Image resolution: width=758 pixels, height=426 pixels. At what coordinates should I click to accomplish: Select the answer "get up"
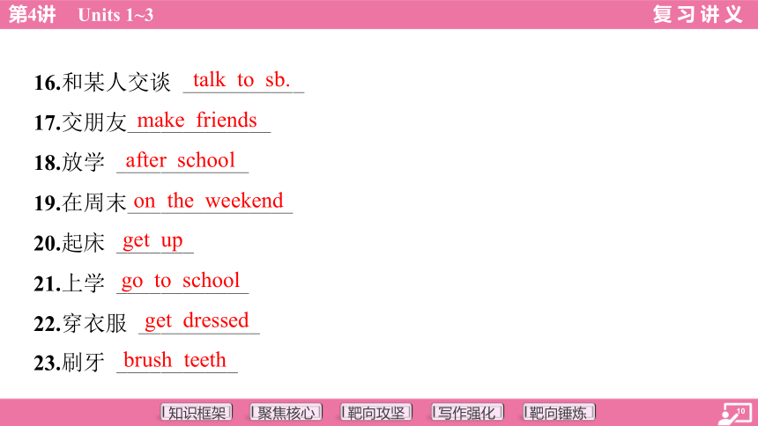coord(152,241)
